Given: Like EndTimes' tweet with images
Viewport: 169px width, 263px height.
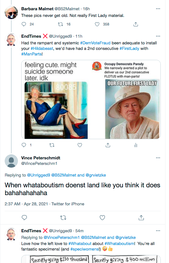Looking at the screenshot, I should 80,145.
